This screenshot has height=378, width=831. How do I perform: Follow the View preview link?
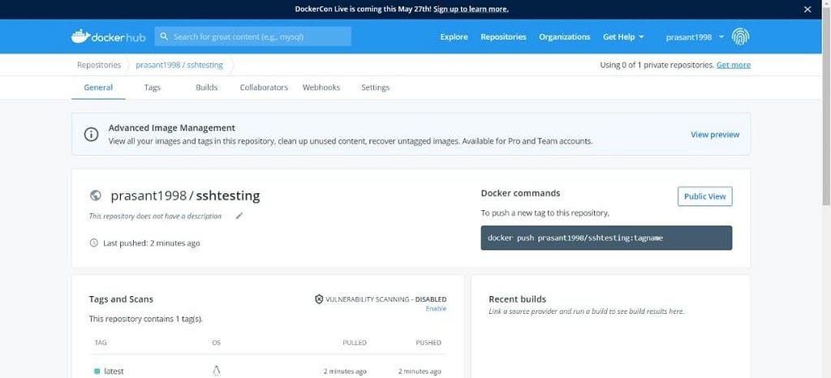tap(715, 135)
